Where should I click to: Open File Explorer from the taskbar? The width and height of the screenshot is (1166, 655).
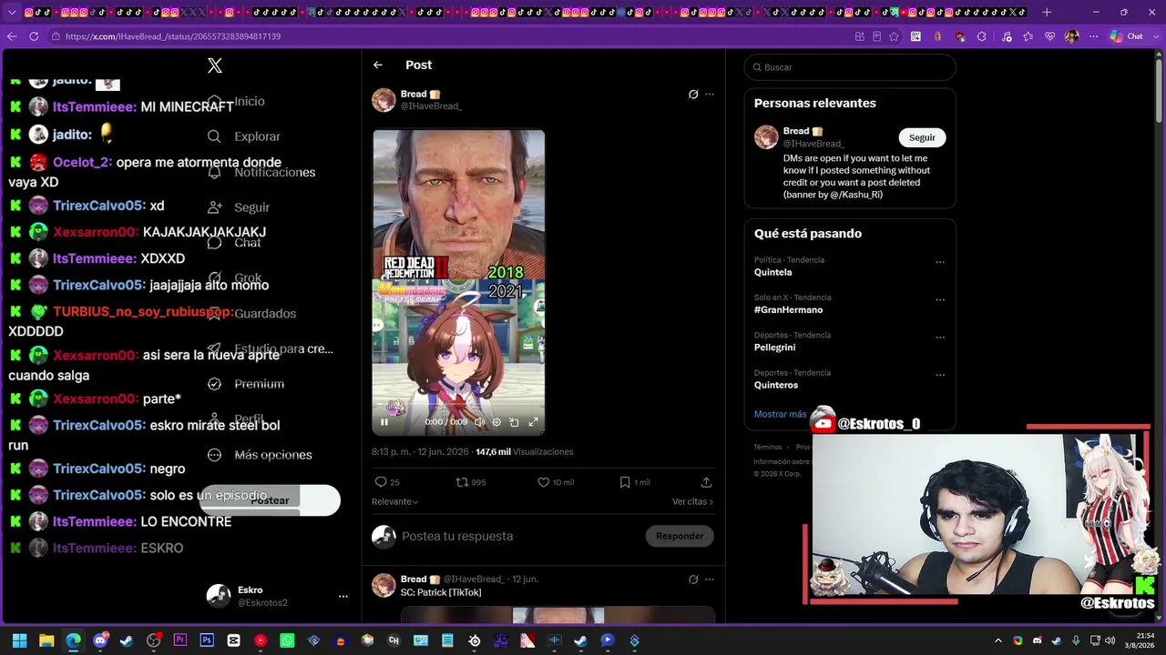coord(46,640)
